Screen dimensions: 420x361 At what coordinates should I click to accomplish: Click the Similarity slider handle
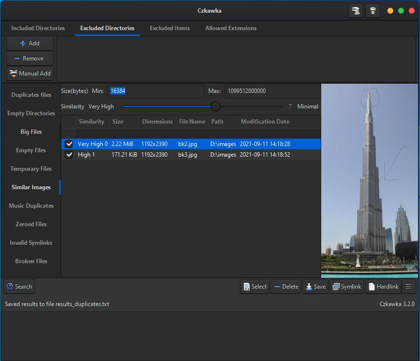(215, 107)
